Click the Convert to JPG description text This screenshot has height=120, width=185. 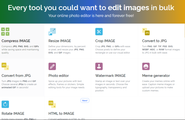tap(161, 50)
